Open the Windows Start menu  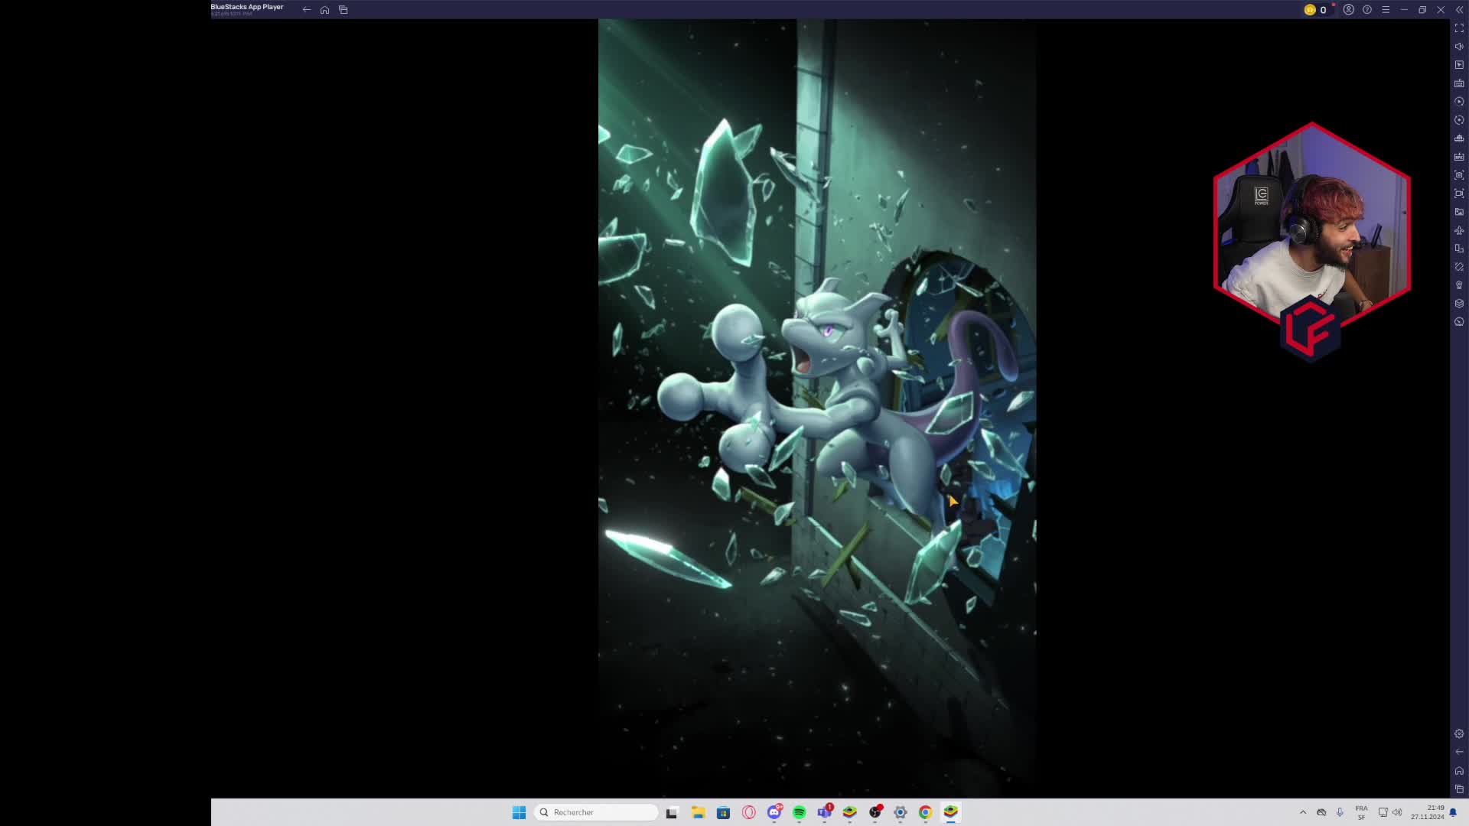click(519, 812)
